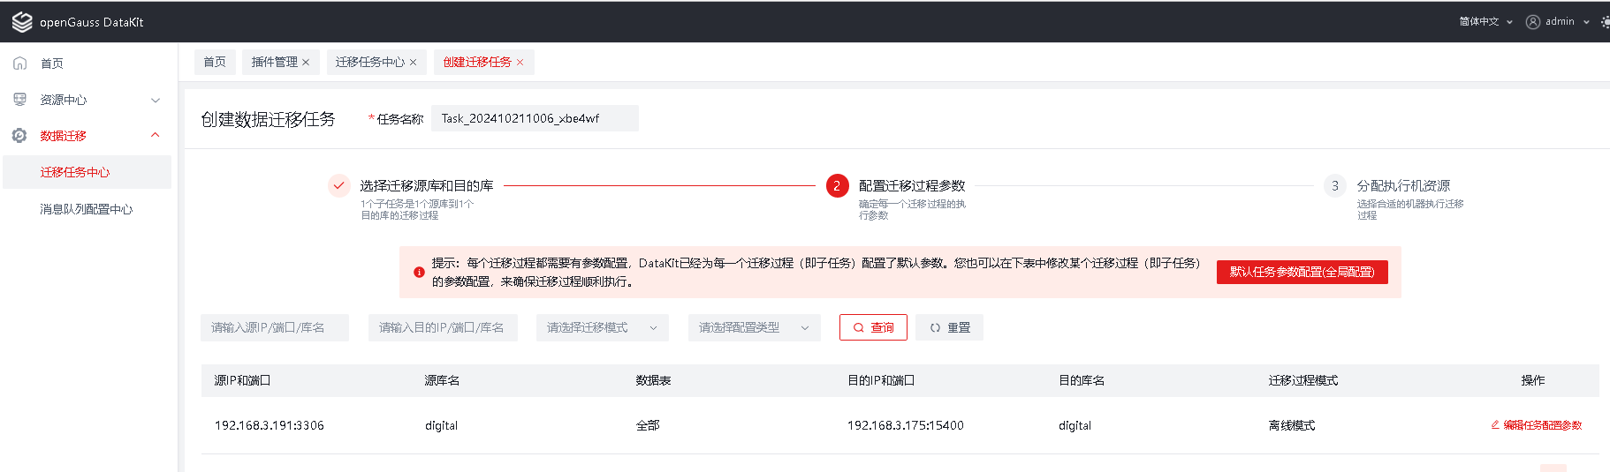This screenshot has width=1610, height=472.
Task: Close the 创建迁移任务 tab
Action: click(x=520, y=63)
